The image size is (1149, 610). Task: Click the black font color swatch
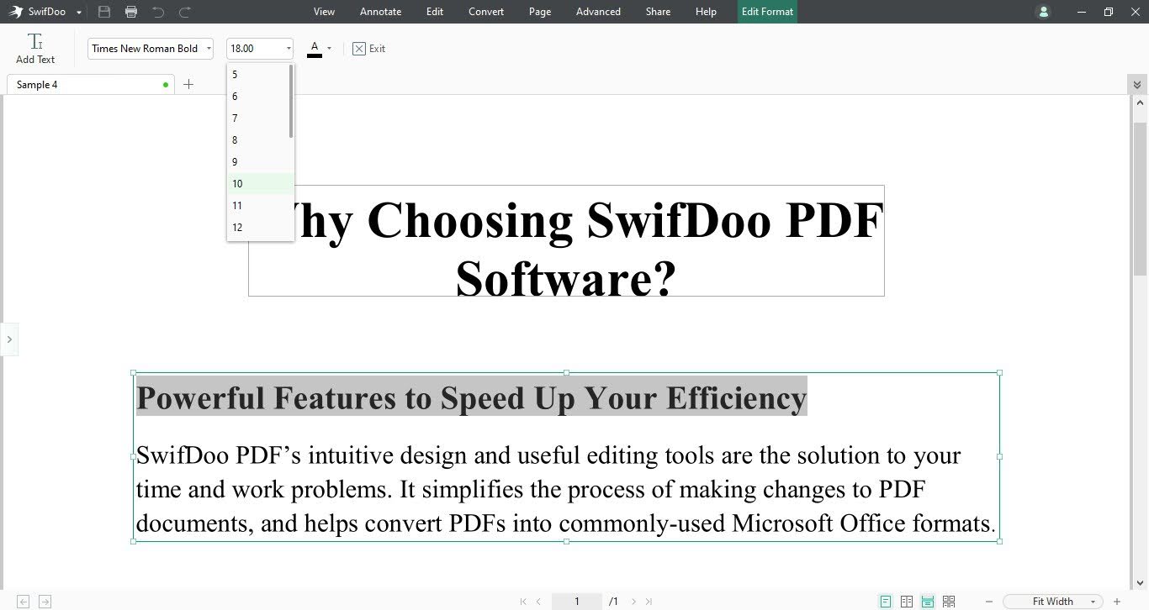pos(315,50)
